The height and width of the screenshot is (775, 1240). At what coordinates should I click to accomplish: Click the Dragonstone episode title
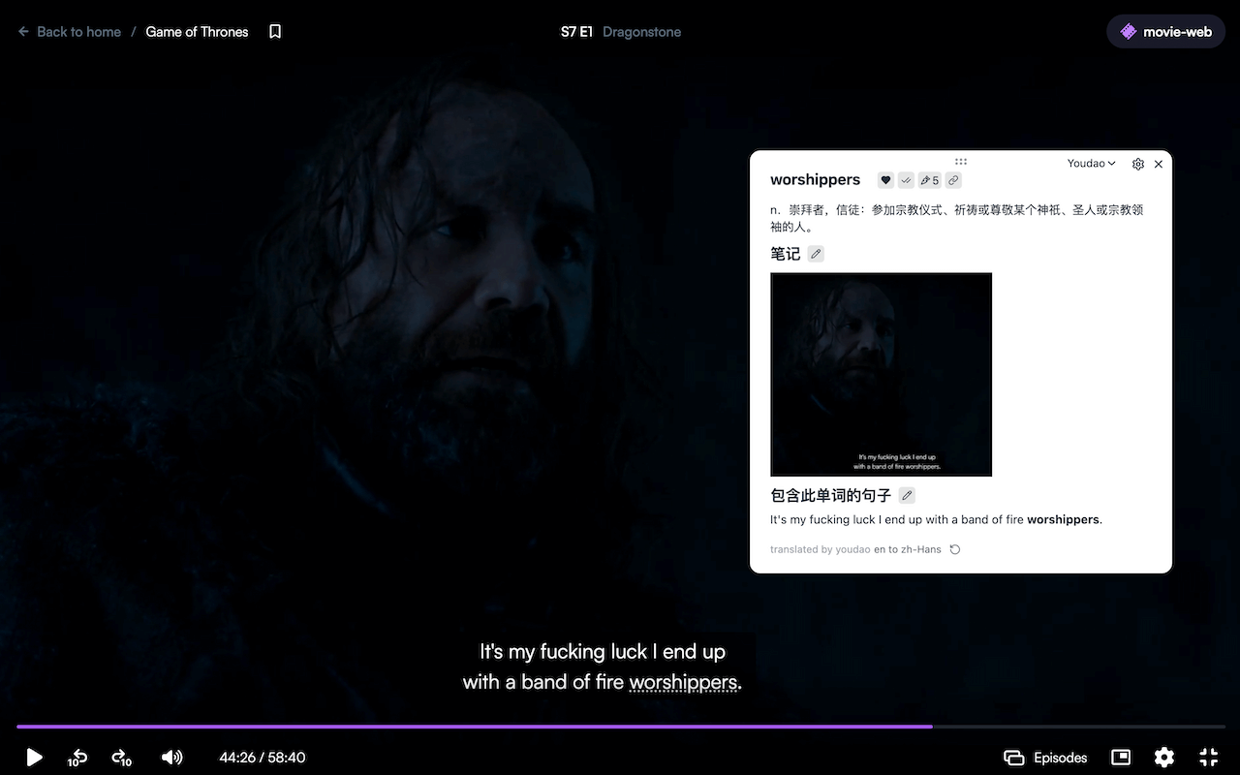click(x=641, y=32)
